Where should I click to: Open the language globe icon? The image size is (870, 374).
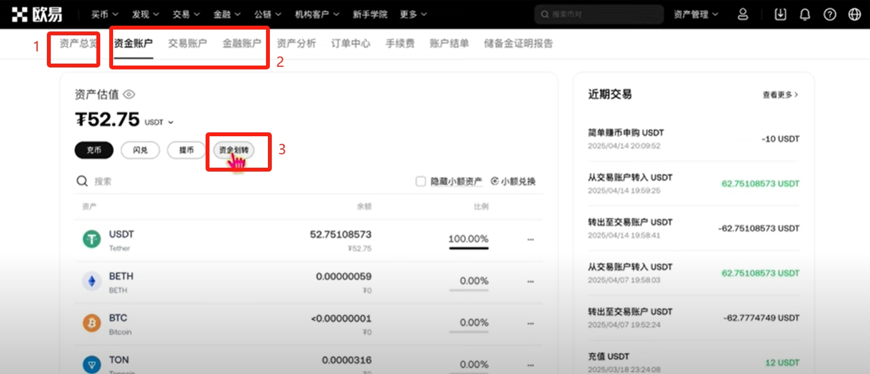(855, 14)
